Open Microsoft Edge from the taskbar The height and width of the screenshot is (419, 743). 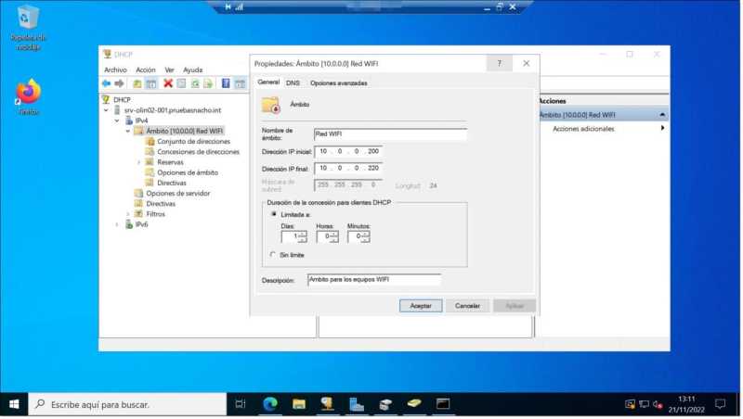[x=270, y=404]
